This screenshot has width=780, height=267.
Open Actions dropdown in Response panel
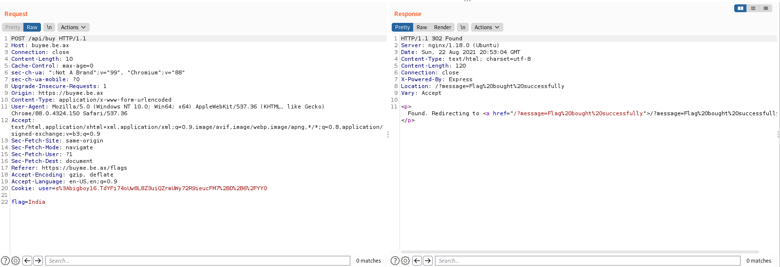487,27
